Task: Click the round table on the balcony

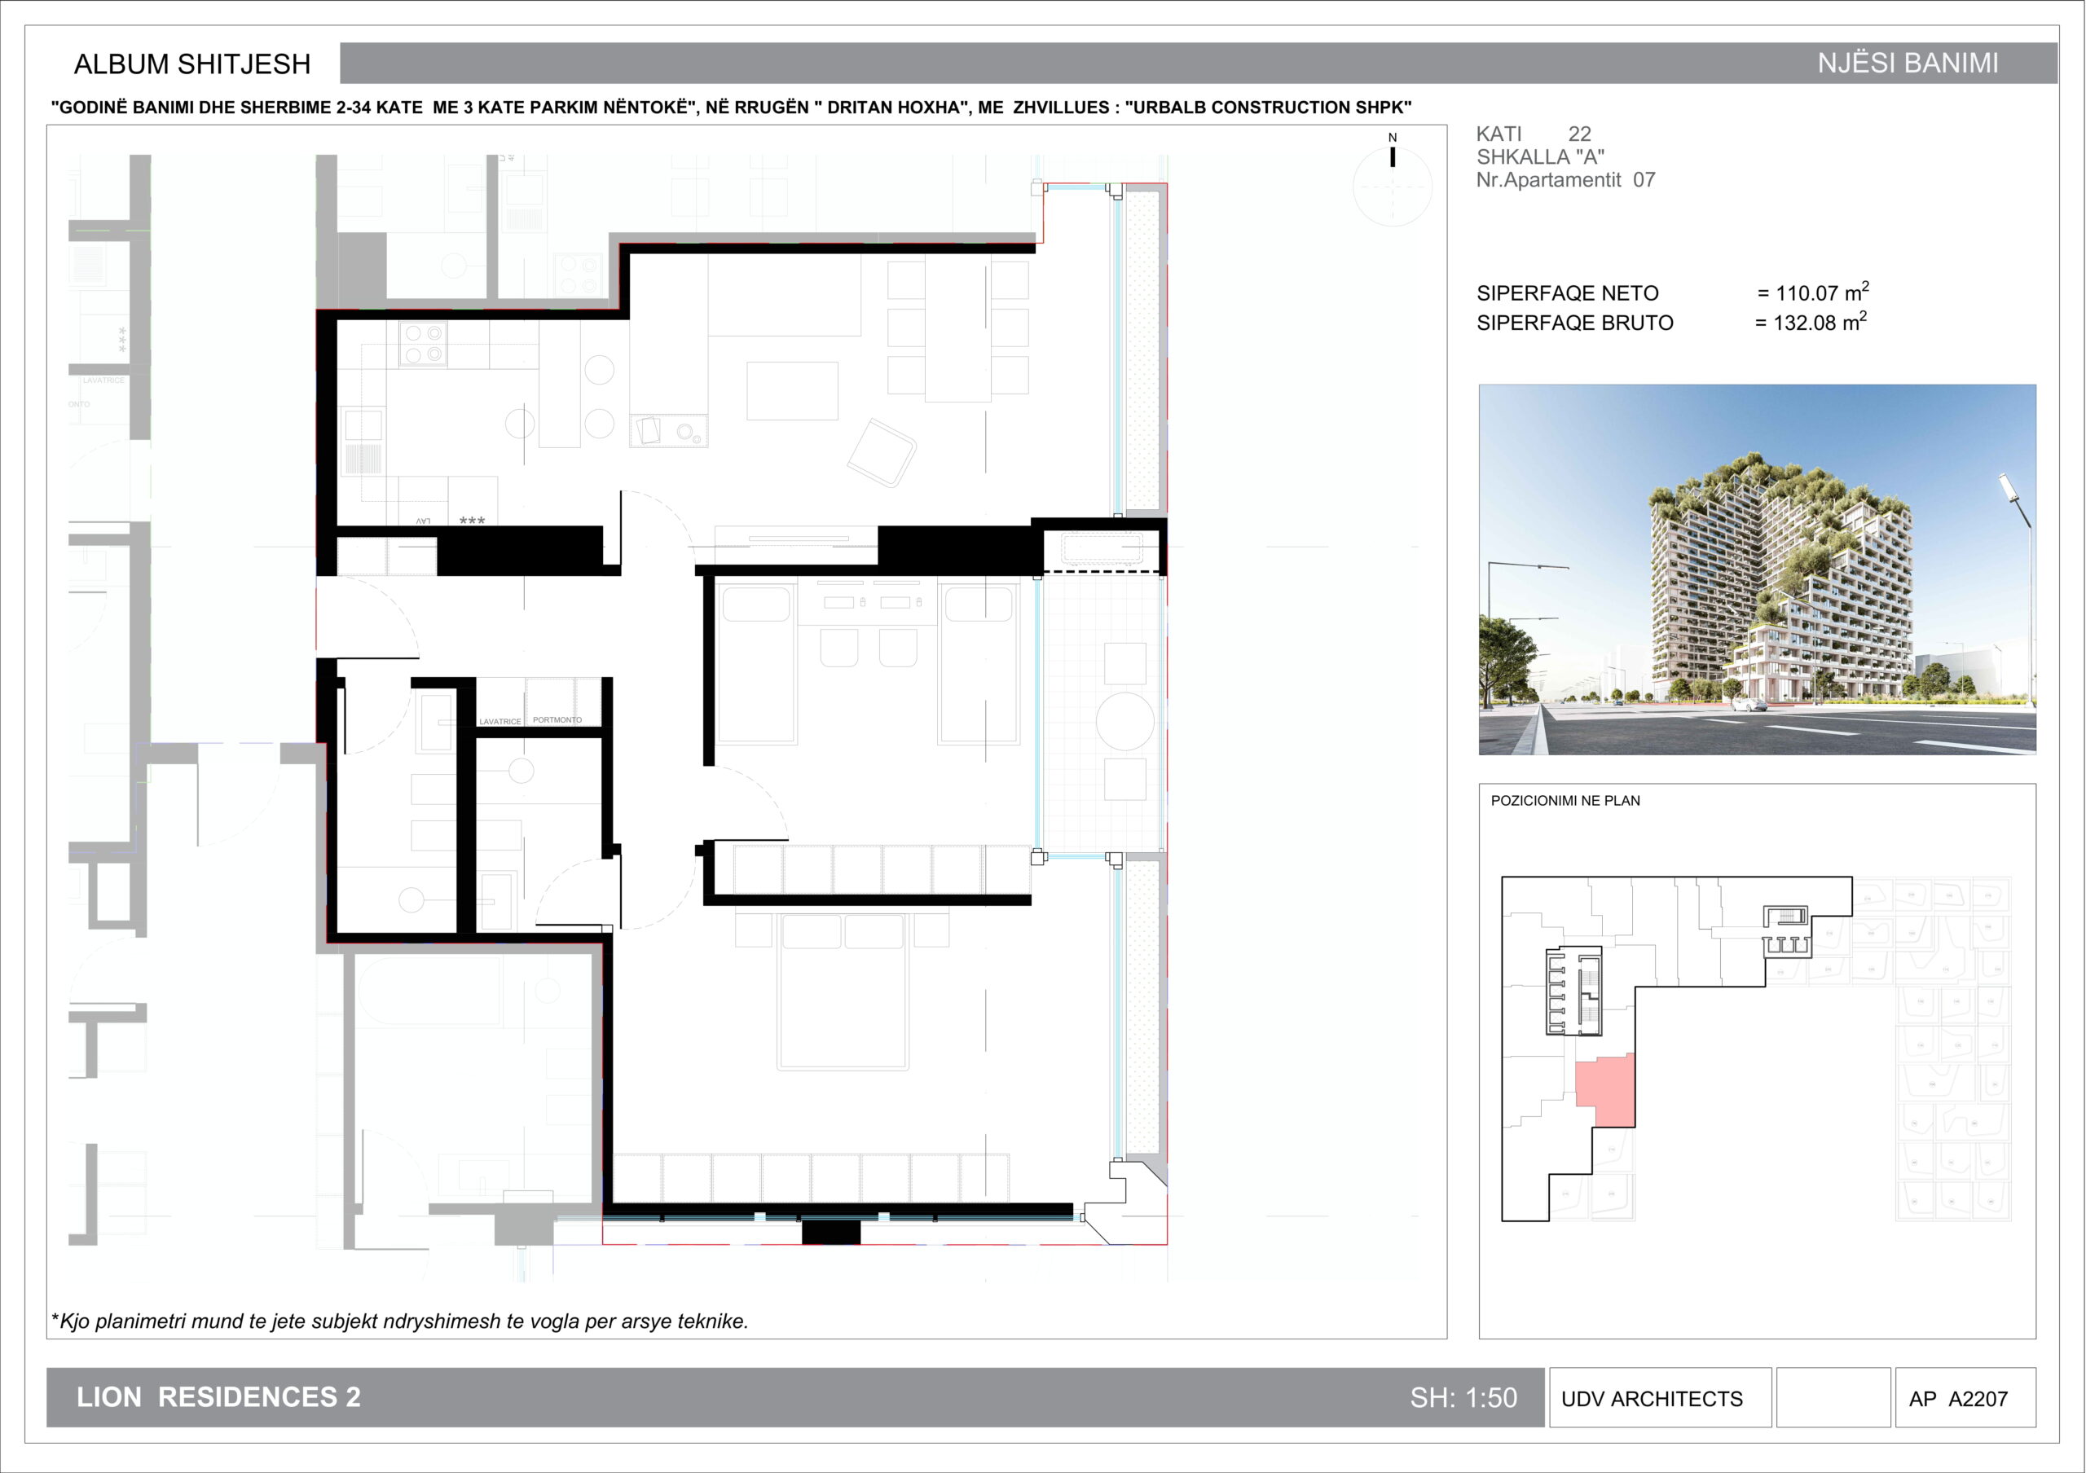Action: pyautogui.click(x=1124, y=721)
